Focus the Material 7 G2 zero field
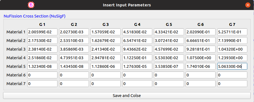The image size is (254, 102). pos(74,84)
